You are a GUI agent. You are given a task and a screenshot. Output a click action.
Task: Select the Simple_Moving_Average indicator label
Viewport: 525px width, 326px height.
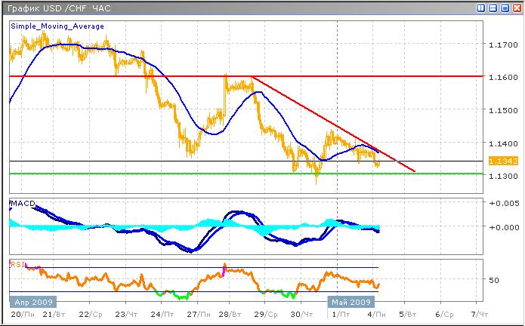pyautogui.click(x=57, y=26)
